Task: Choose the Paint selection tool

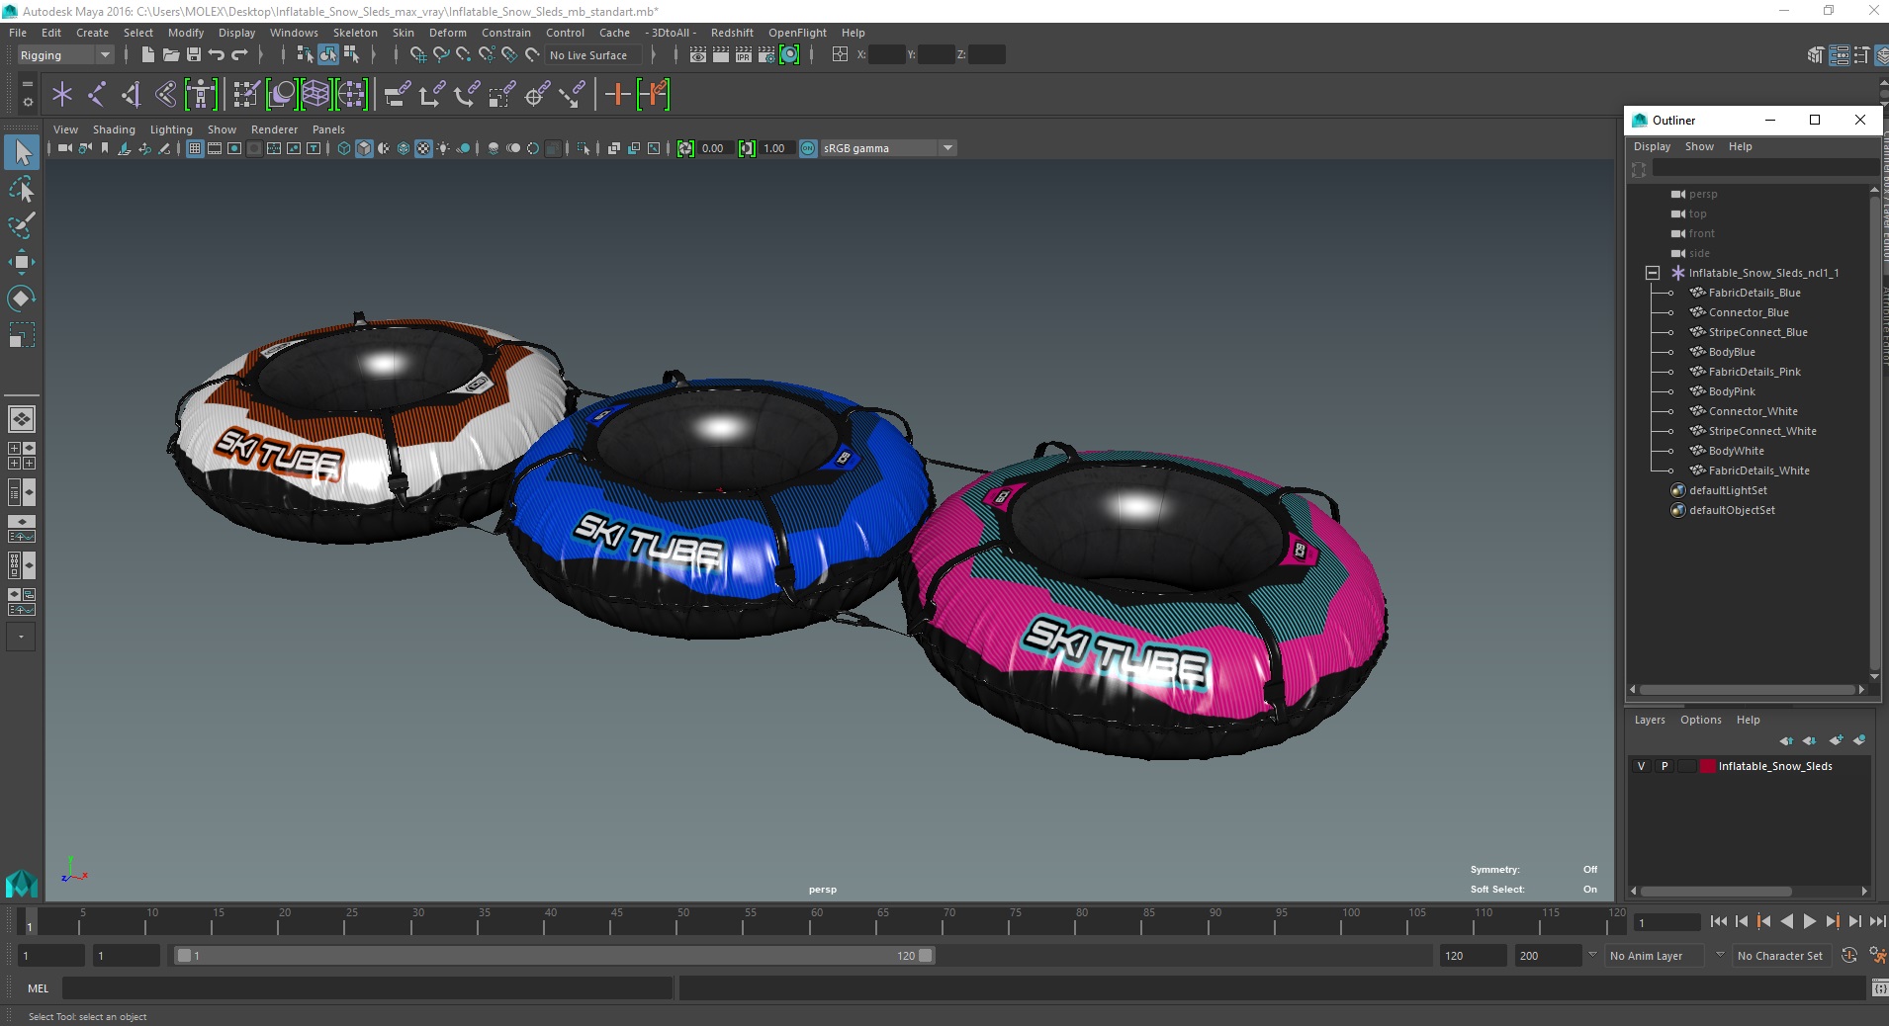Action: [x=22, y=225]
